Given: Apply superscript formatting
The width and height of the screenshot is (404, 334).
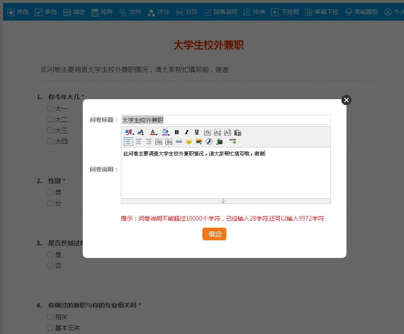Looking at the screenshot, I should 228,132.
